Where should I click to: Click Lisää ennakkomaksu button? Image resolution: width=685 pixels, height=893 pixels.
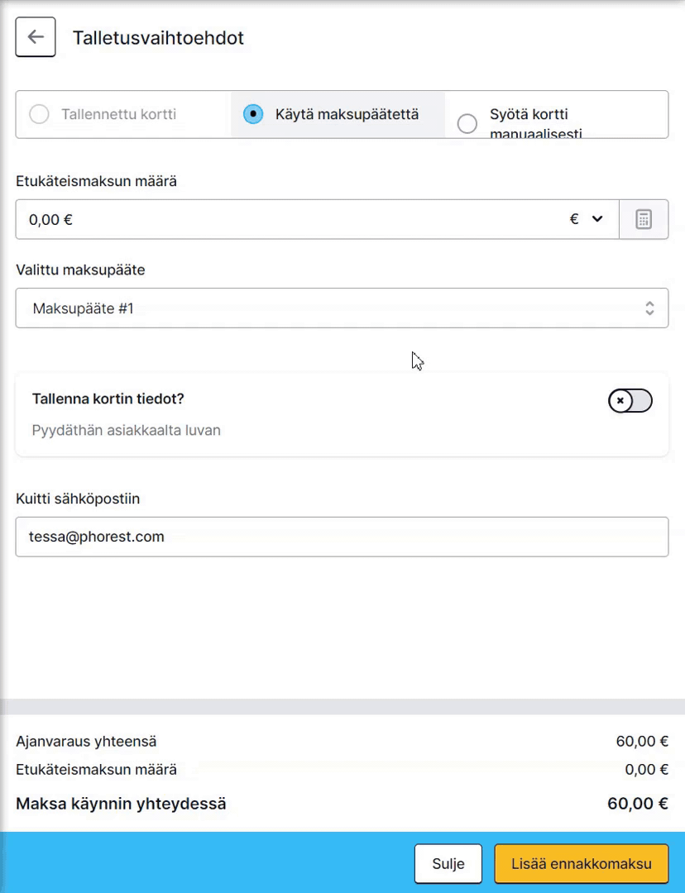[582, 863]
